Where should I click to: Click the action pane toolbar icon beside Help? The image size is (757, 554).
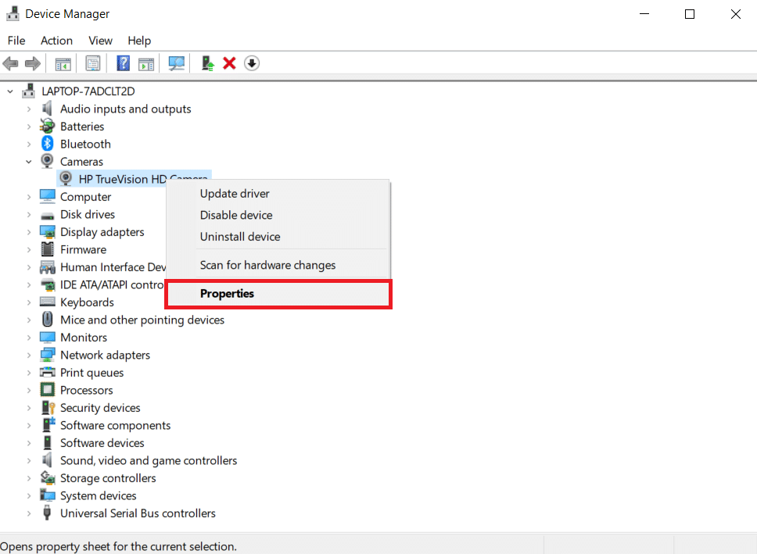click(x=145, y=64)
